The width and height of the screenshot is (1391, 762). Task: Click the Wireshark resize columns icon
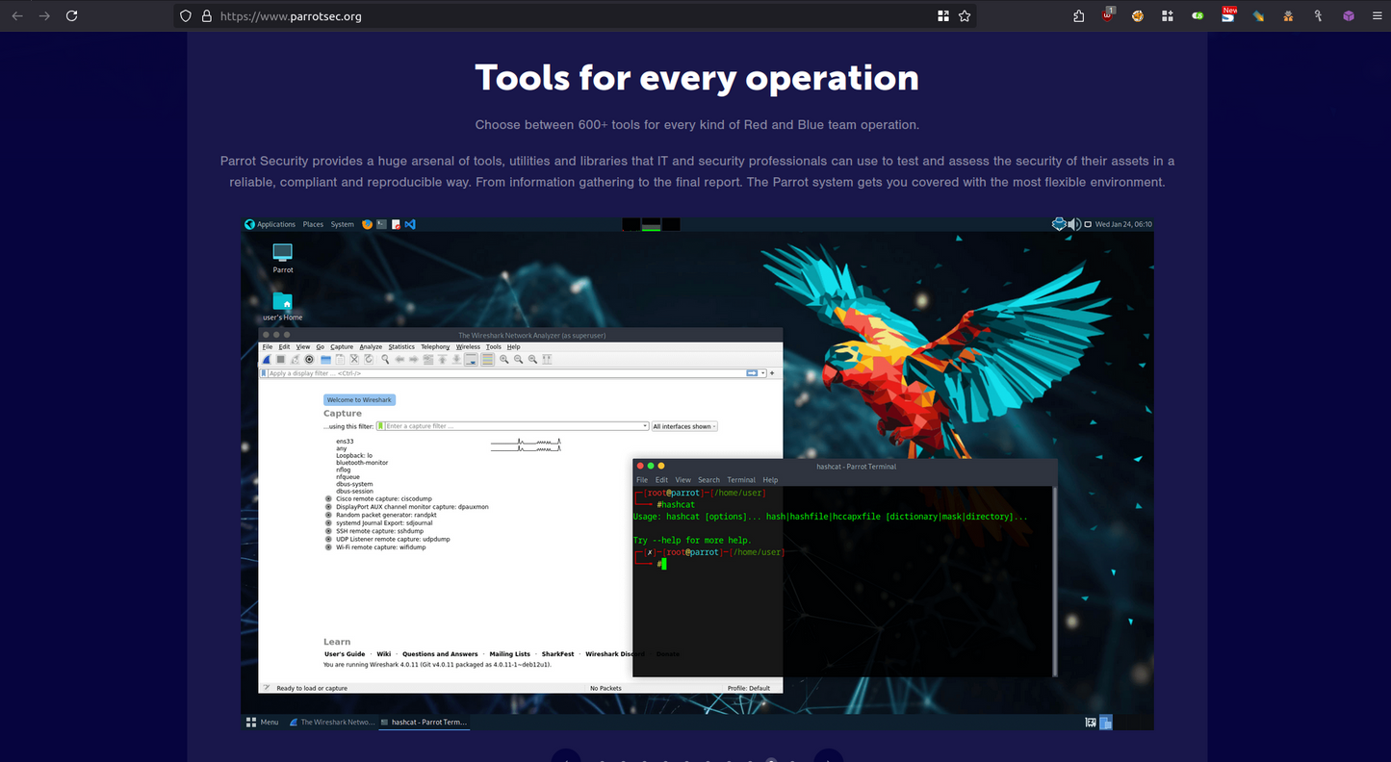pos(547,359)
